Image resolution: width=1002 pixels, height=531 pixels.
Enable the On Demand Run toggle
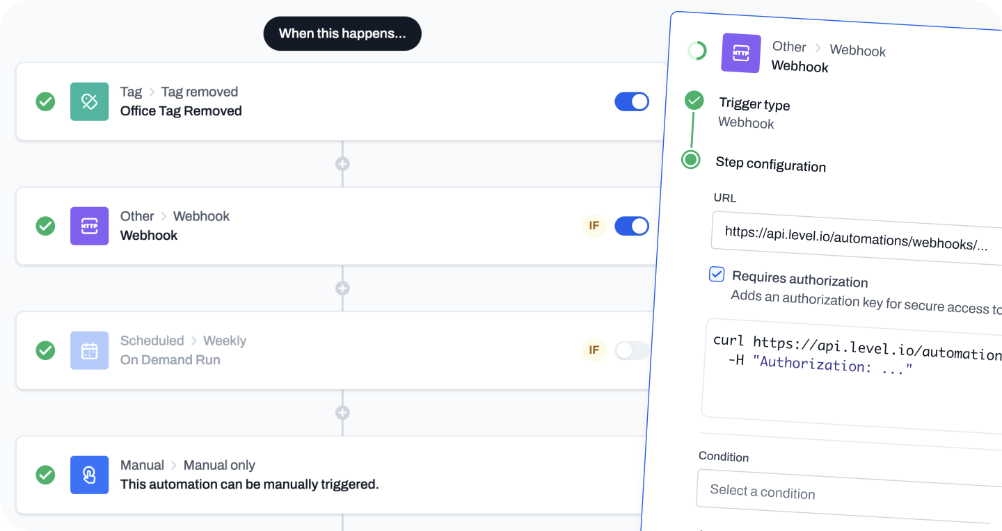pyautogui.click(x=631, y=350)
